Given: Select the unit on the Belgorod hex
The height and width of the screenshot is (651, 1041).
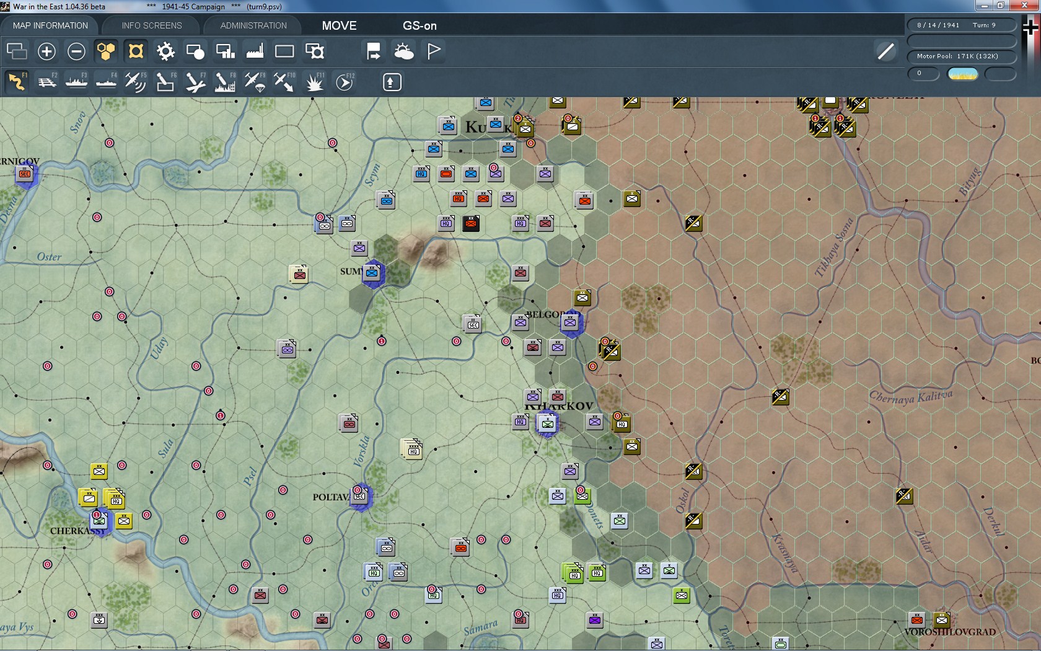Looking at the screenshot, I should [x=570, y=322].
